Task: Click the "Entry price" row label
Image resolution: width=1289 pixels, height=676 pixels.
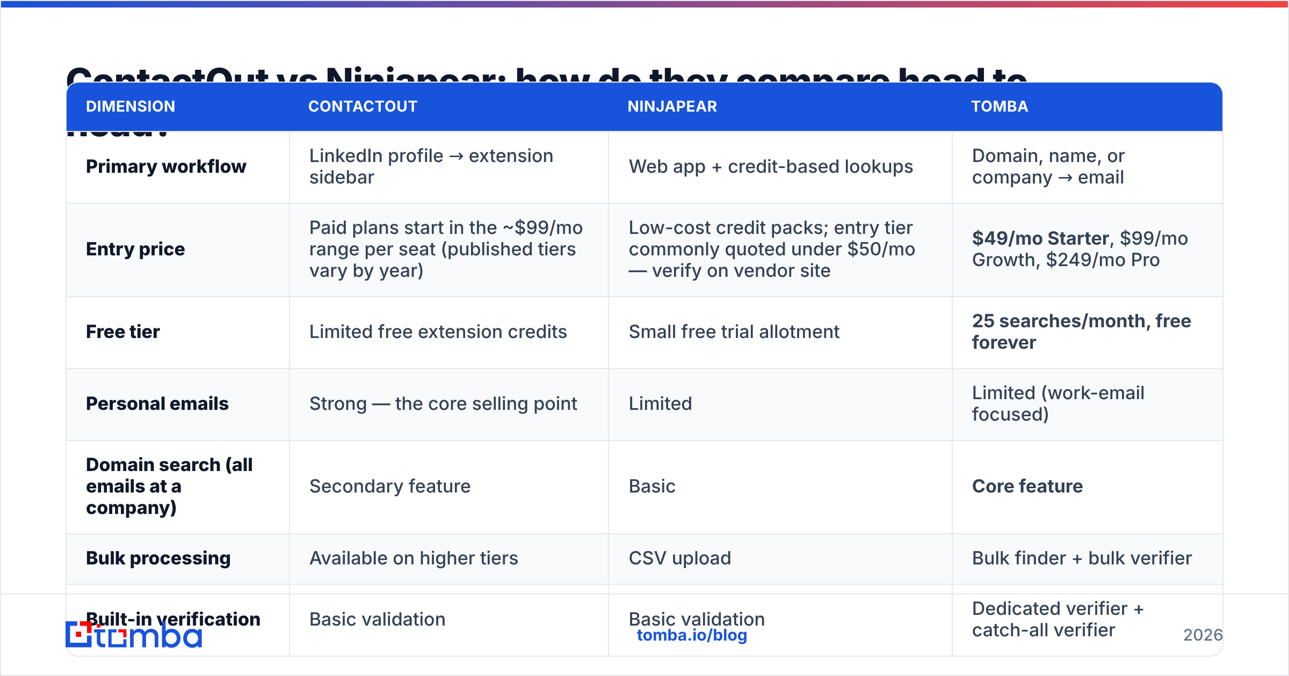Action: click(135, 249)
